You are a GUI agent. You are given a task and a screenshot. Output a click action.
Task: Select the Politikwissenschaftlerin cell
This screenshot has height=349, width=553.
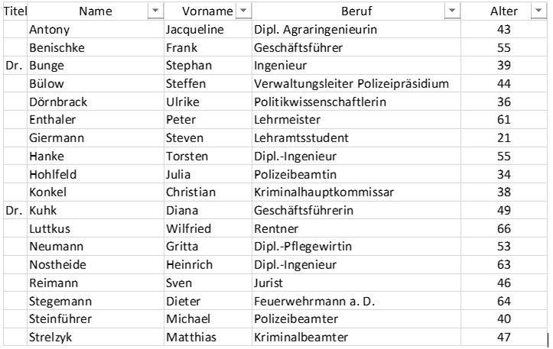pos(356,102)
